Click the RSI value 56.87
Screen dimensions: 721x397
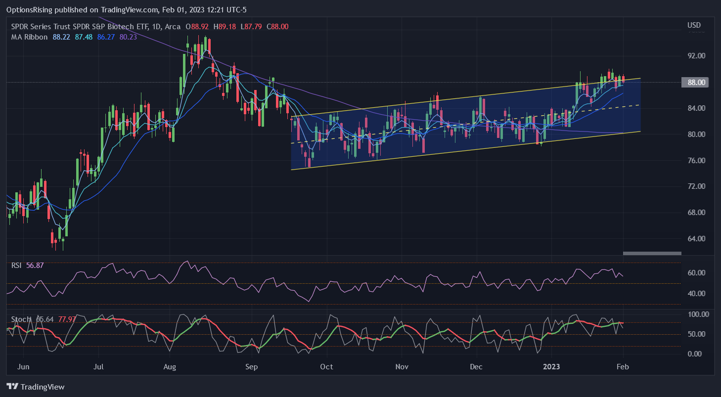point(35,265)
